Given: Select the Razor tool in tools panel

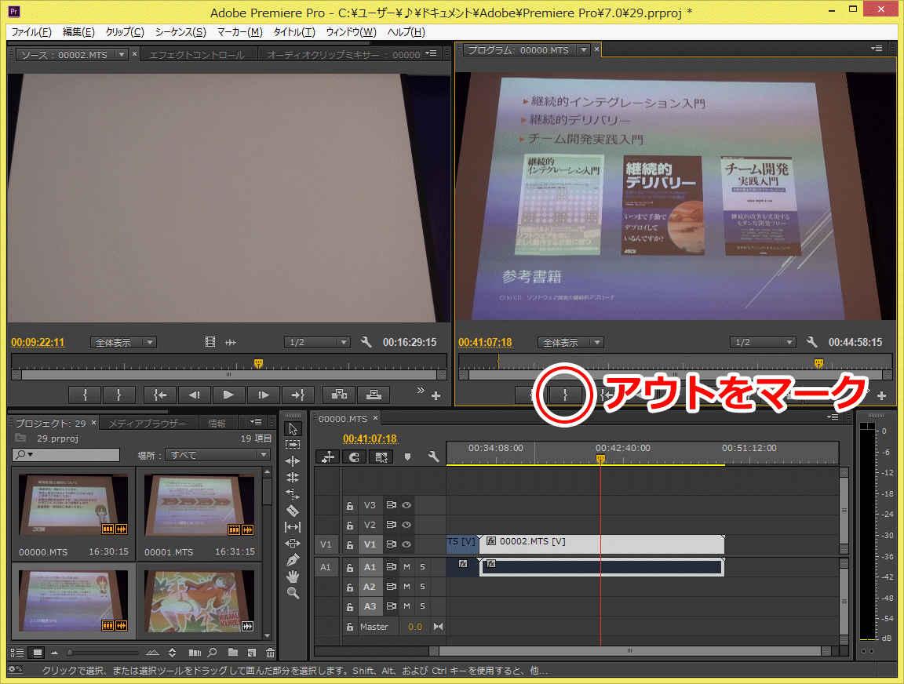Looking at the screenshot, I should (x=293, y=511).
